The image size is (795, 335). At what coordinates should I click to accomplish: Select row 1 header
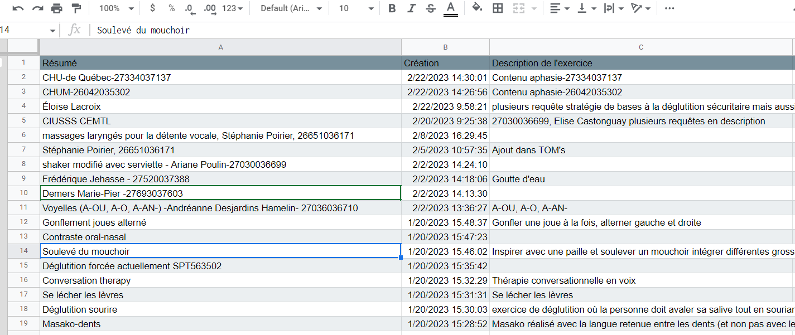[x=23, y=63]
